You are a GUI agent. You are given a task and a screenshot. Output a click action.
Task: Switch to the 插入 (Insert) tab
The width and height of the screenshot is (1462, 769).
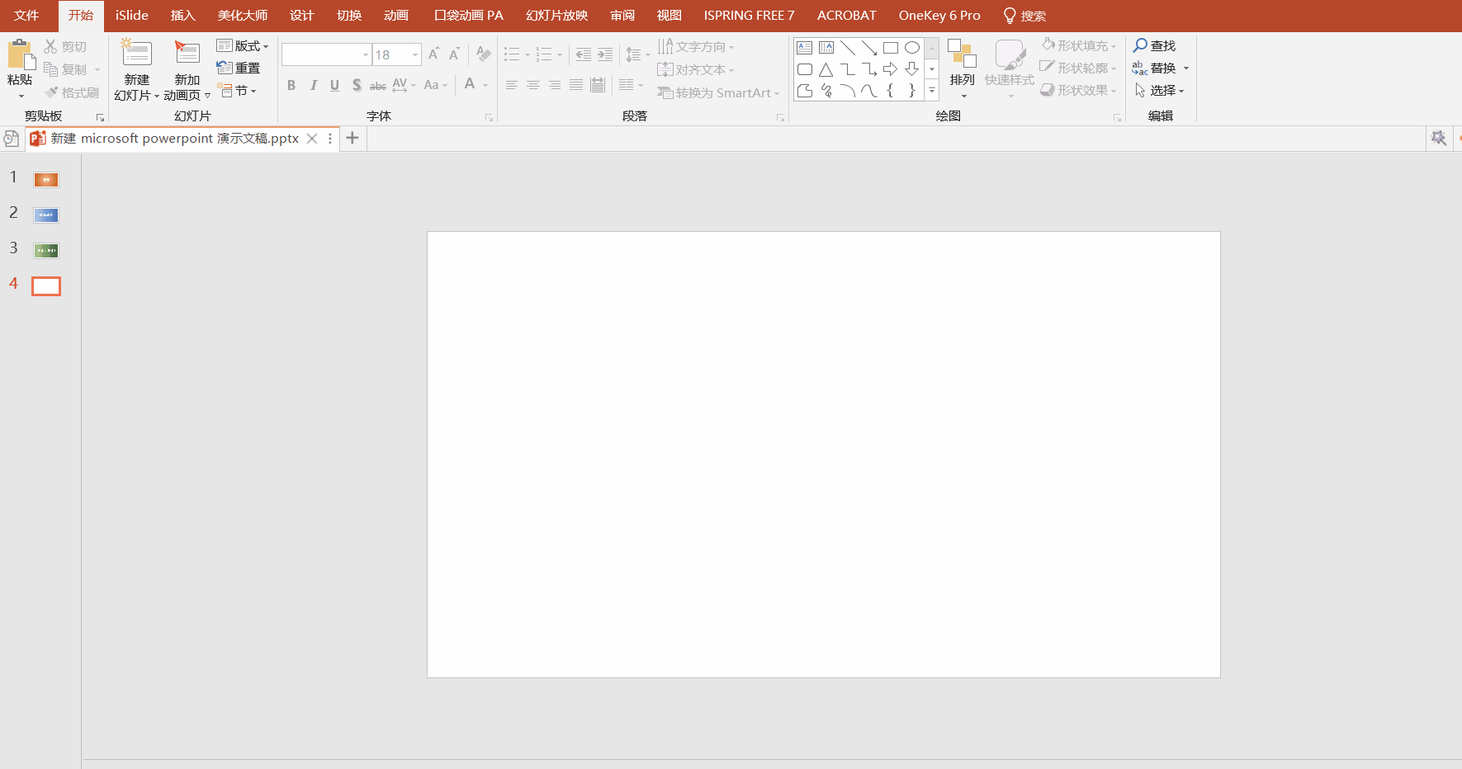(x=183, y=16)
